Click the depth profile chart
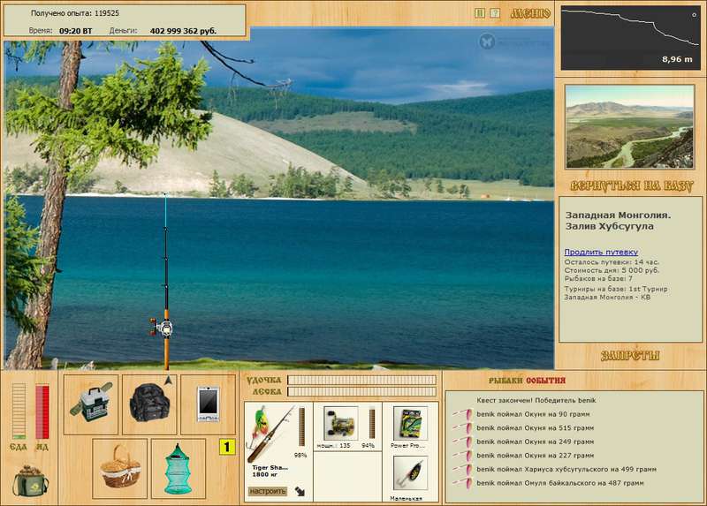The width and height of the screenshot is (707, 506). pyautogui.click(x=630, y=38)
